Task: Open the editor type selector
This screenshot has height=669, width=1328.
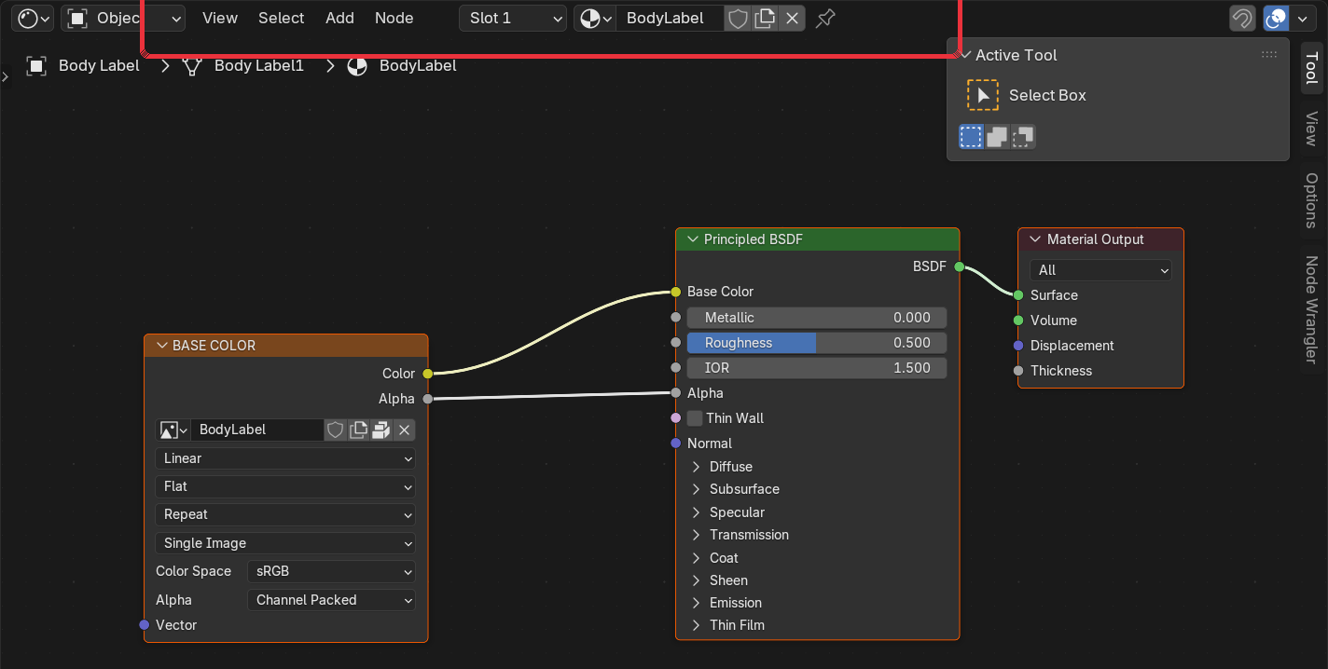Action: [x=33, y=18]
